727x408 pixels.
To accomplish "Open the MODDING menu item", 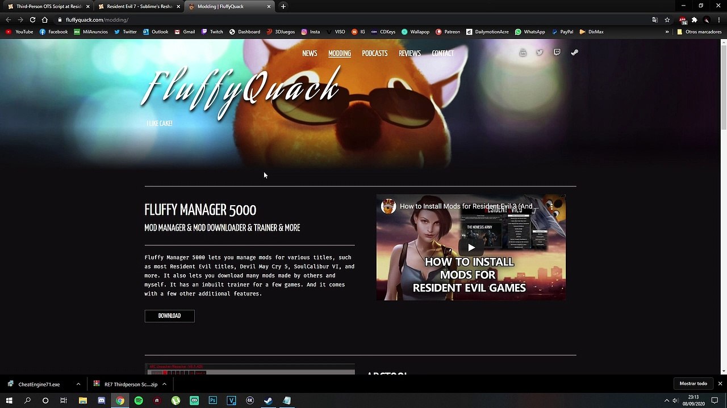I will click(340, 53).
